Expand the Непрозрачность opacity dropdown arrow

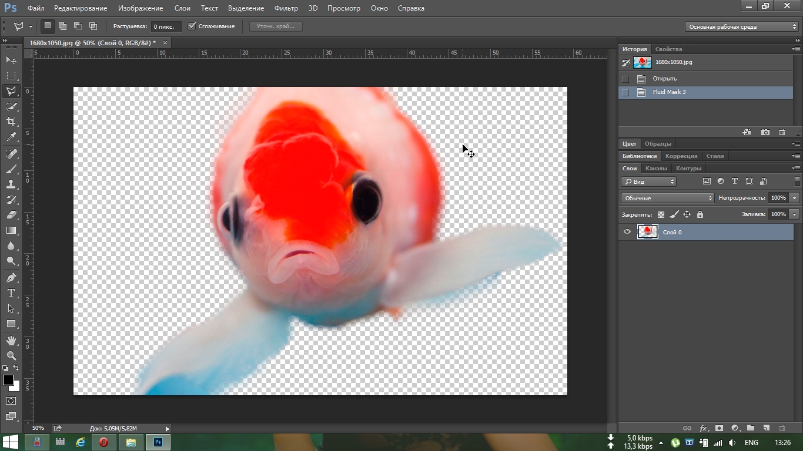[795, 198]
